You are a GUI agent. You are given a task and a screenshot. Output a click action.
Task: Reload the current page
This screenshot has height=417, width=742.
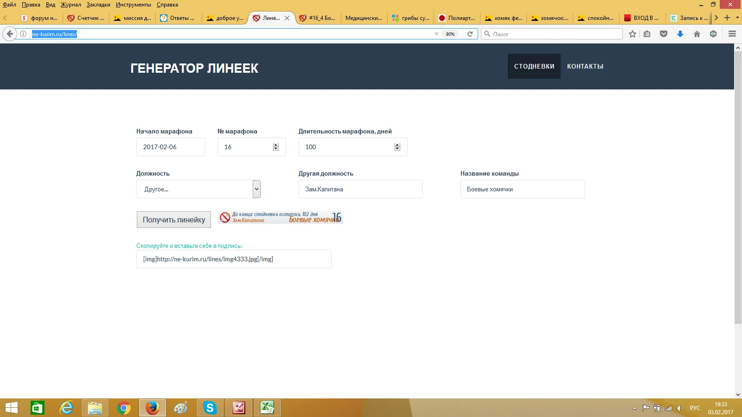[470, 34]
